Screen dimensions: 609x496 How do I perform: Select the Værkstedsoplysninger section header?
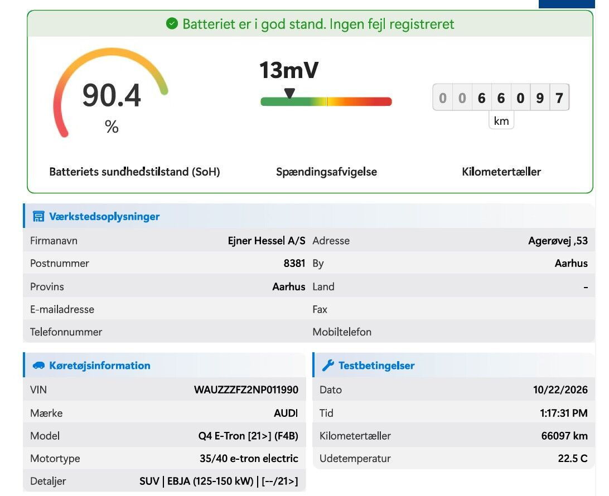(x=309, y=216)
